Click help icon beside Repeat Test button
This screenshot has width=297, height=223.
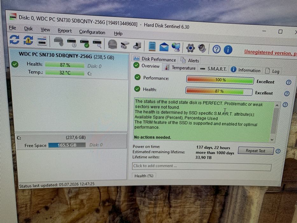point(278,151)
